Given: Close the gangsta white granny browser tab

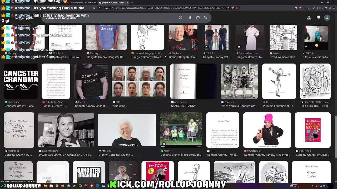Looking at the screenshot, I should tap(127, 3).
